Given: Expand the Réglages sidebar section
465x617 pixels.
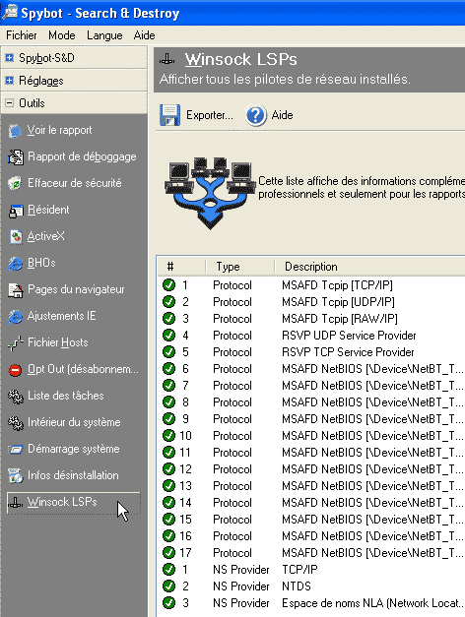Looking at the screenshot, I should click(10, 81).
